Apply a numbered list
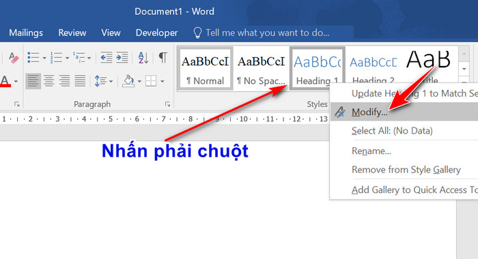The height and width of the screenshot is (259, 478). 56,57
